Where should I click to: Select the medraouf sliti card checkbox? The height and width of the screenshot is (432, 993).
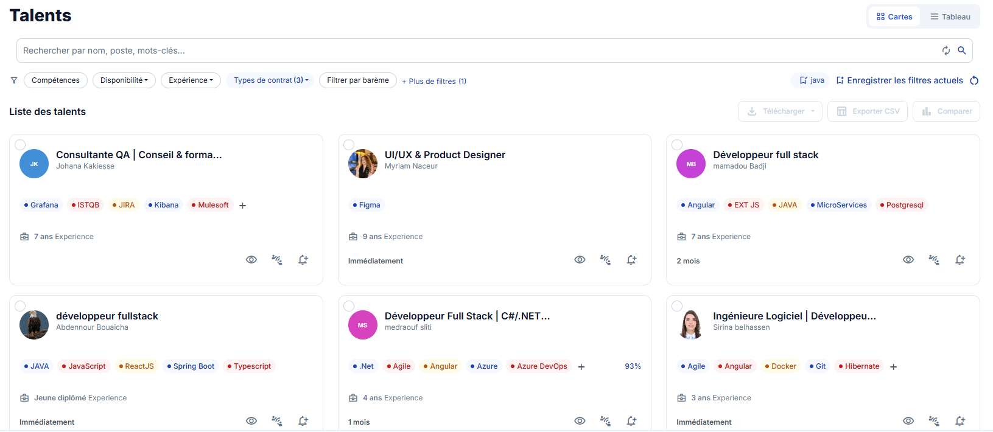coord(349,306)
